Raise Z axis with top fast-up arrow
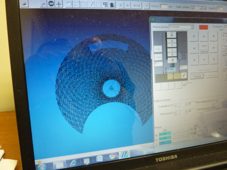The width and height of the screenshot is (227, 170). 172,35
